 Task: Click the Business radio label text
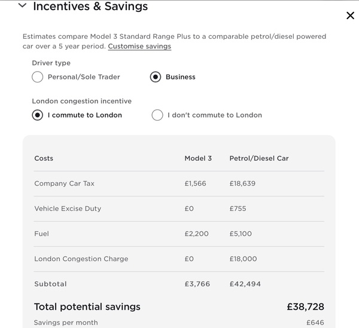181,77
